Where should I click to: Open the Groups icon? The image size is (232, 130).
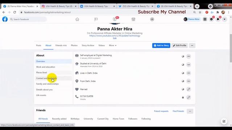pyautogui.click(x=152, y=19)
